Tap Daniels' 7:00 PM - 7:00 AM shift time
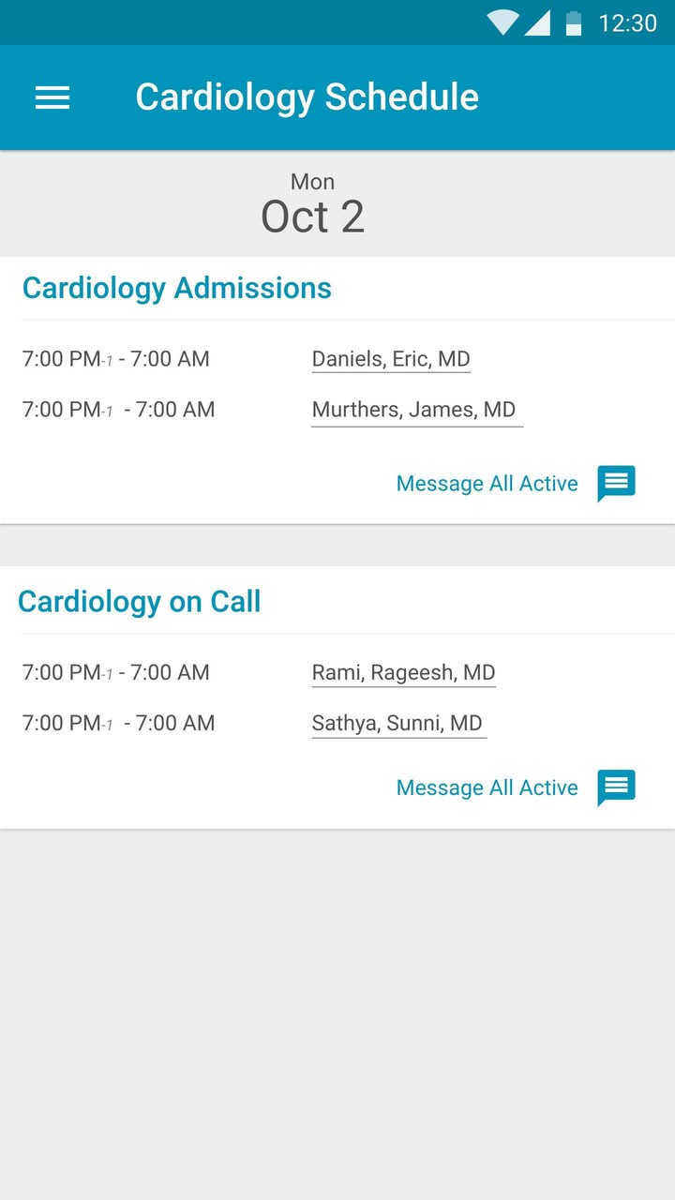This screenshot has height=1200, width=675. [116, 359]
